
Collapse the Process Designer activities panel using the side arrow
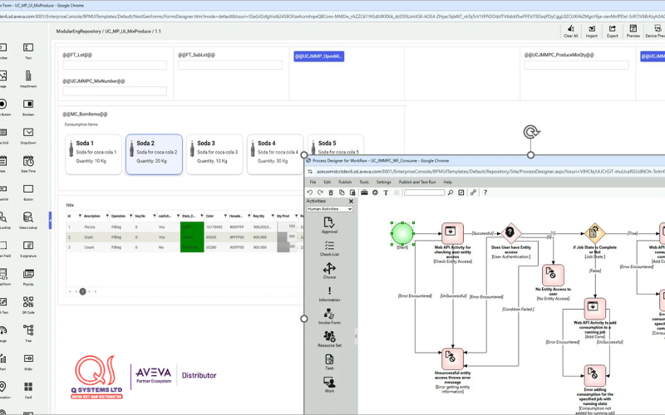[356, 336]
